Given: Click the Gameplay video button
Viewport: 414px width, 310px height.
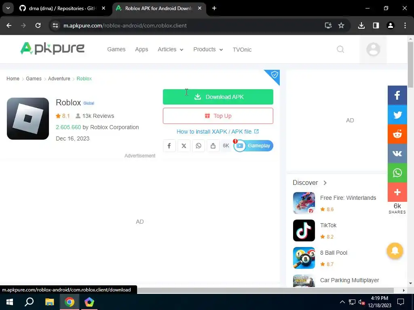Looking at the screenshot, I should pyautogui.click(x=253, y=146).
